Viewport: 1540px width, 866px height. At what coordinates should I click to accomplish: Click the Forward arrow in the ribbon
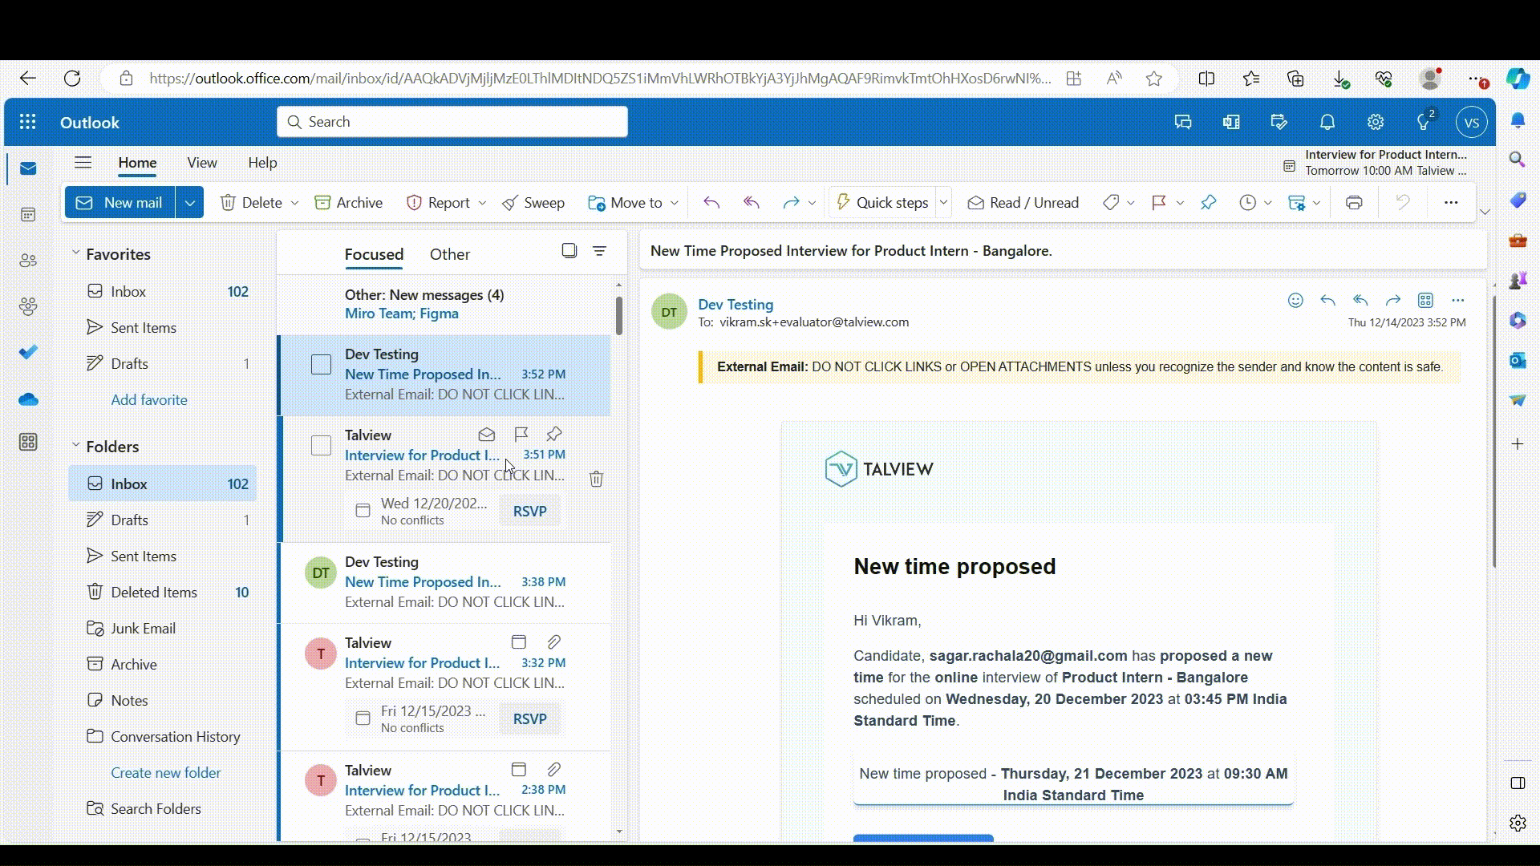(x=791, y=203)
